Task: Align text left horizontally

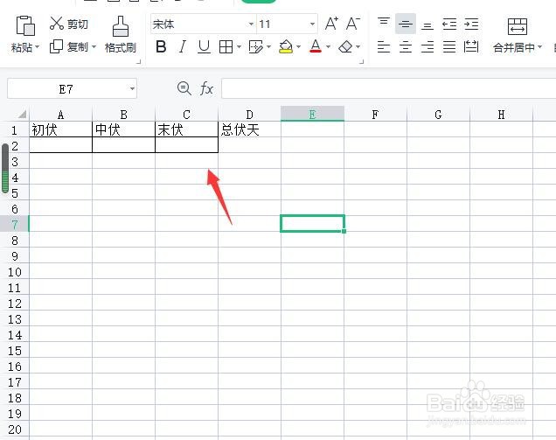Action: (384, 46)
